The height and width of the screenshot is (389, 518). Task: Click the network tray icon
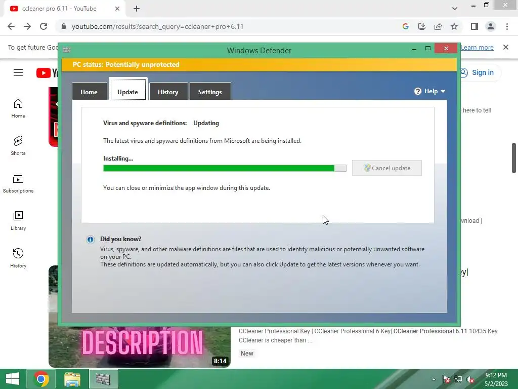point(458,379)
